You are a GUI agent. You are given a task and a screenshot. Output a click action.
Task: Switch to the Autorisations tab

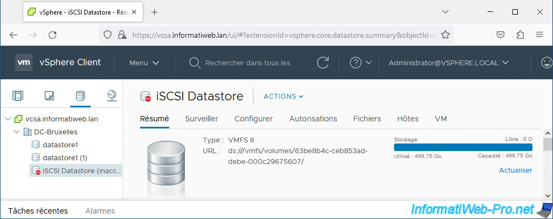click(313, 119)
